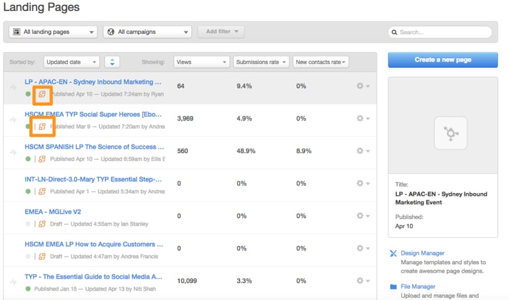Click the green status dot for Science of Success row

tap(28, 159)
